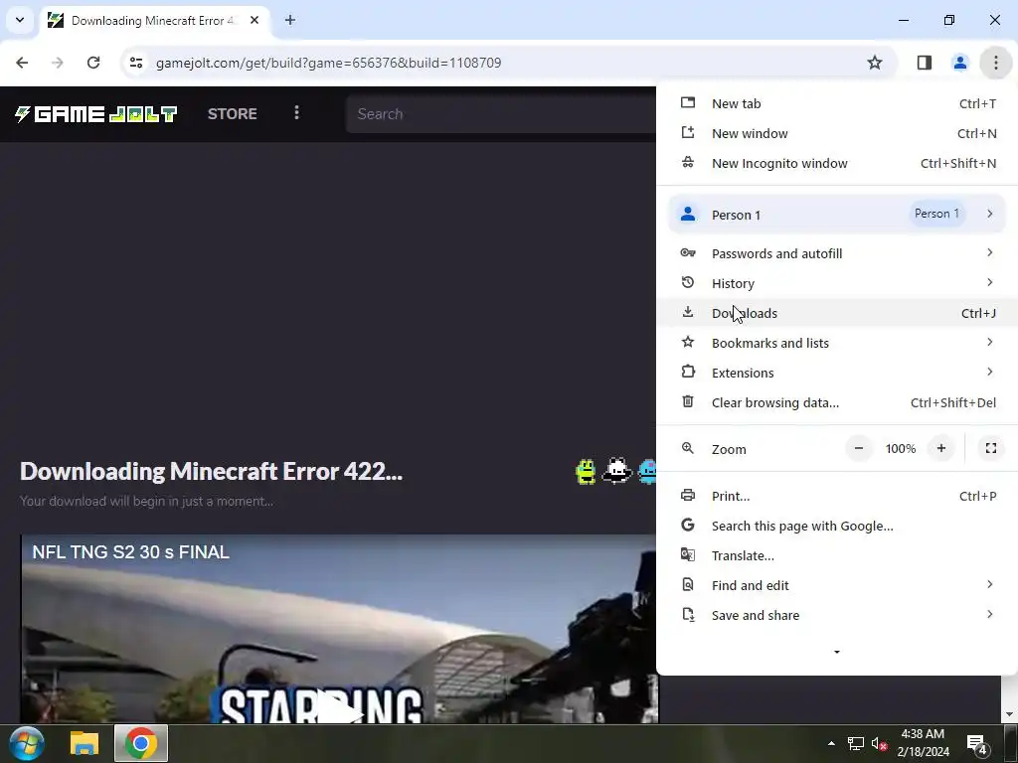Viewport: 1018px width, 763px height.
Task: Expand Passwords and autofill submenu
Action: click(837, 253)
